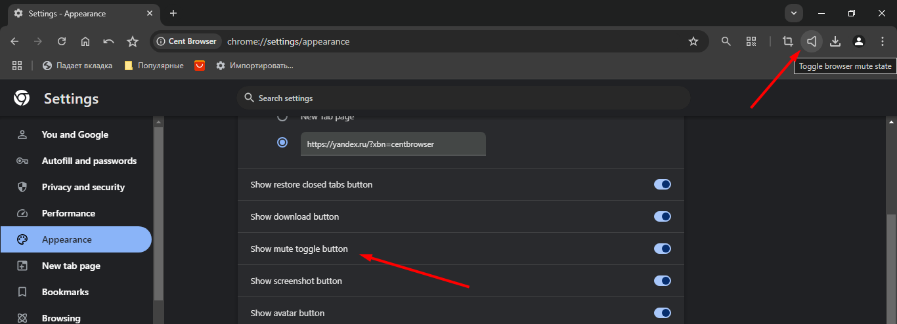897x324 pixels.
Task: Click the home button in toolbar
Action: click(x=85, y=41)
